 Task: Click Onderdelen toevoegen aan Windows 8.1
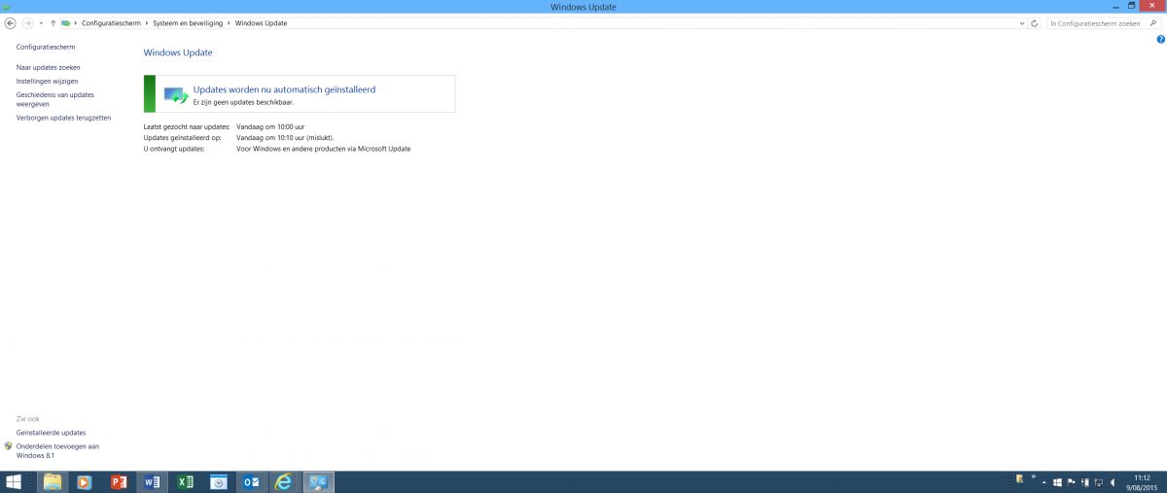[57, 450]
